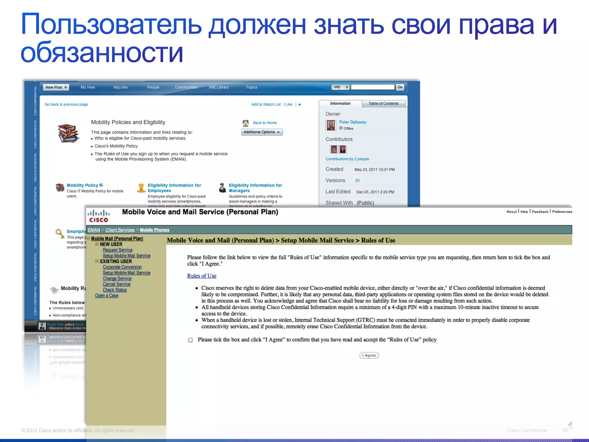Click the I Agree button
Screen dimensions: 589x442
(x=369, y=355)
